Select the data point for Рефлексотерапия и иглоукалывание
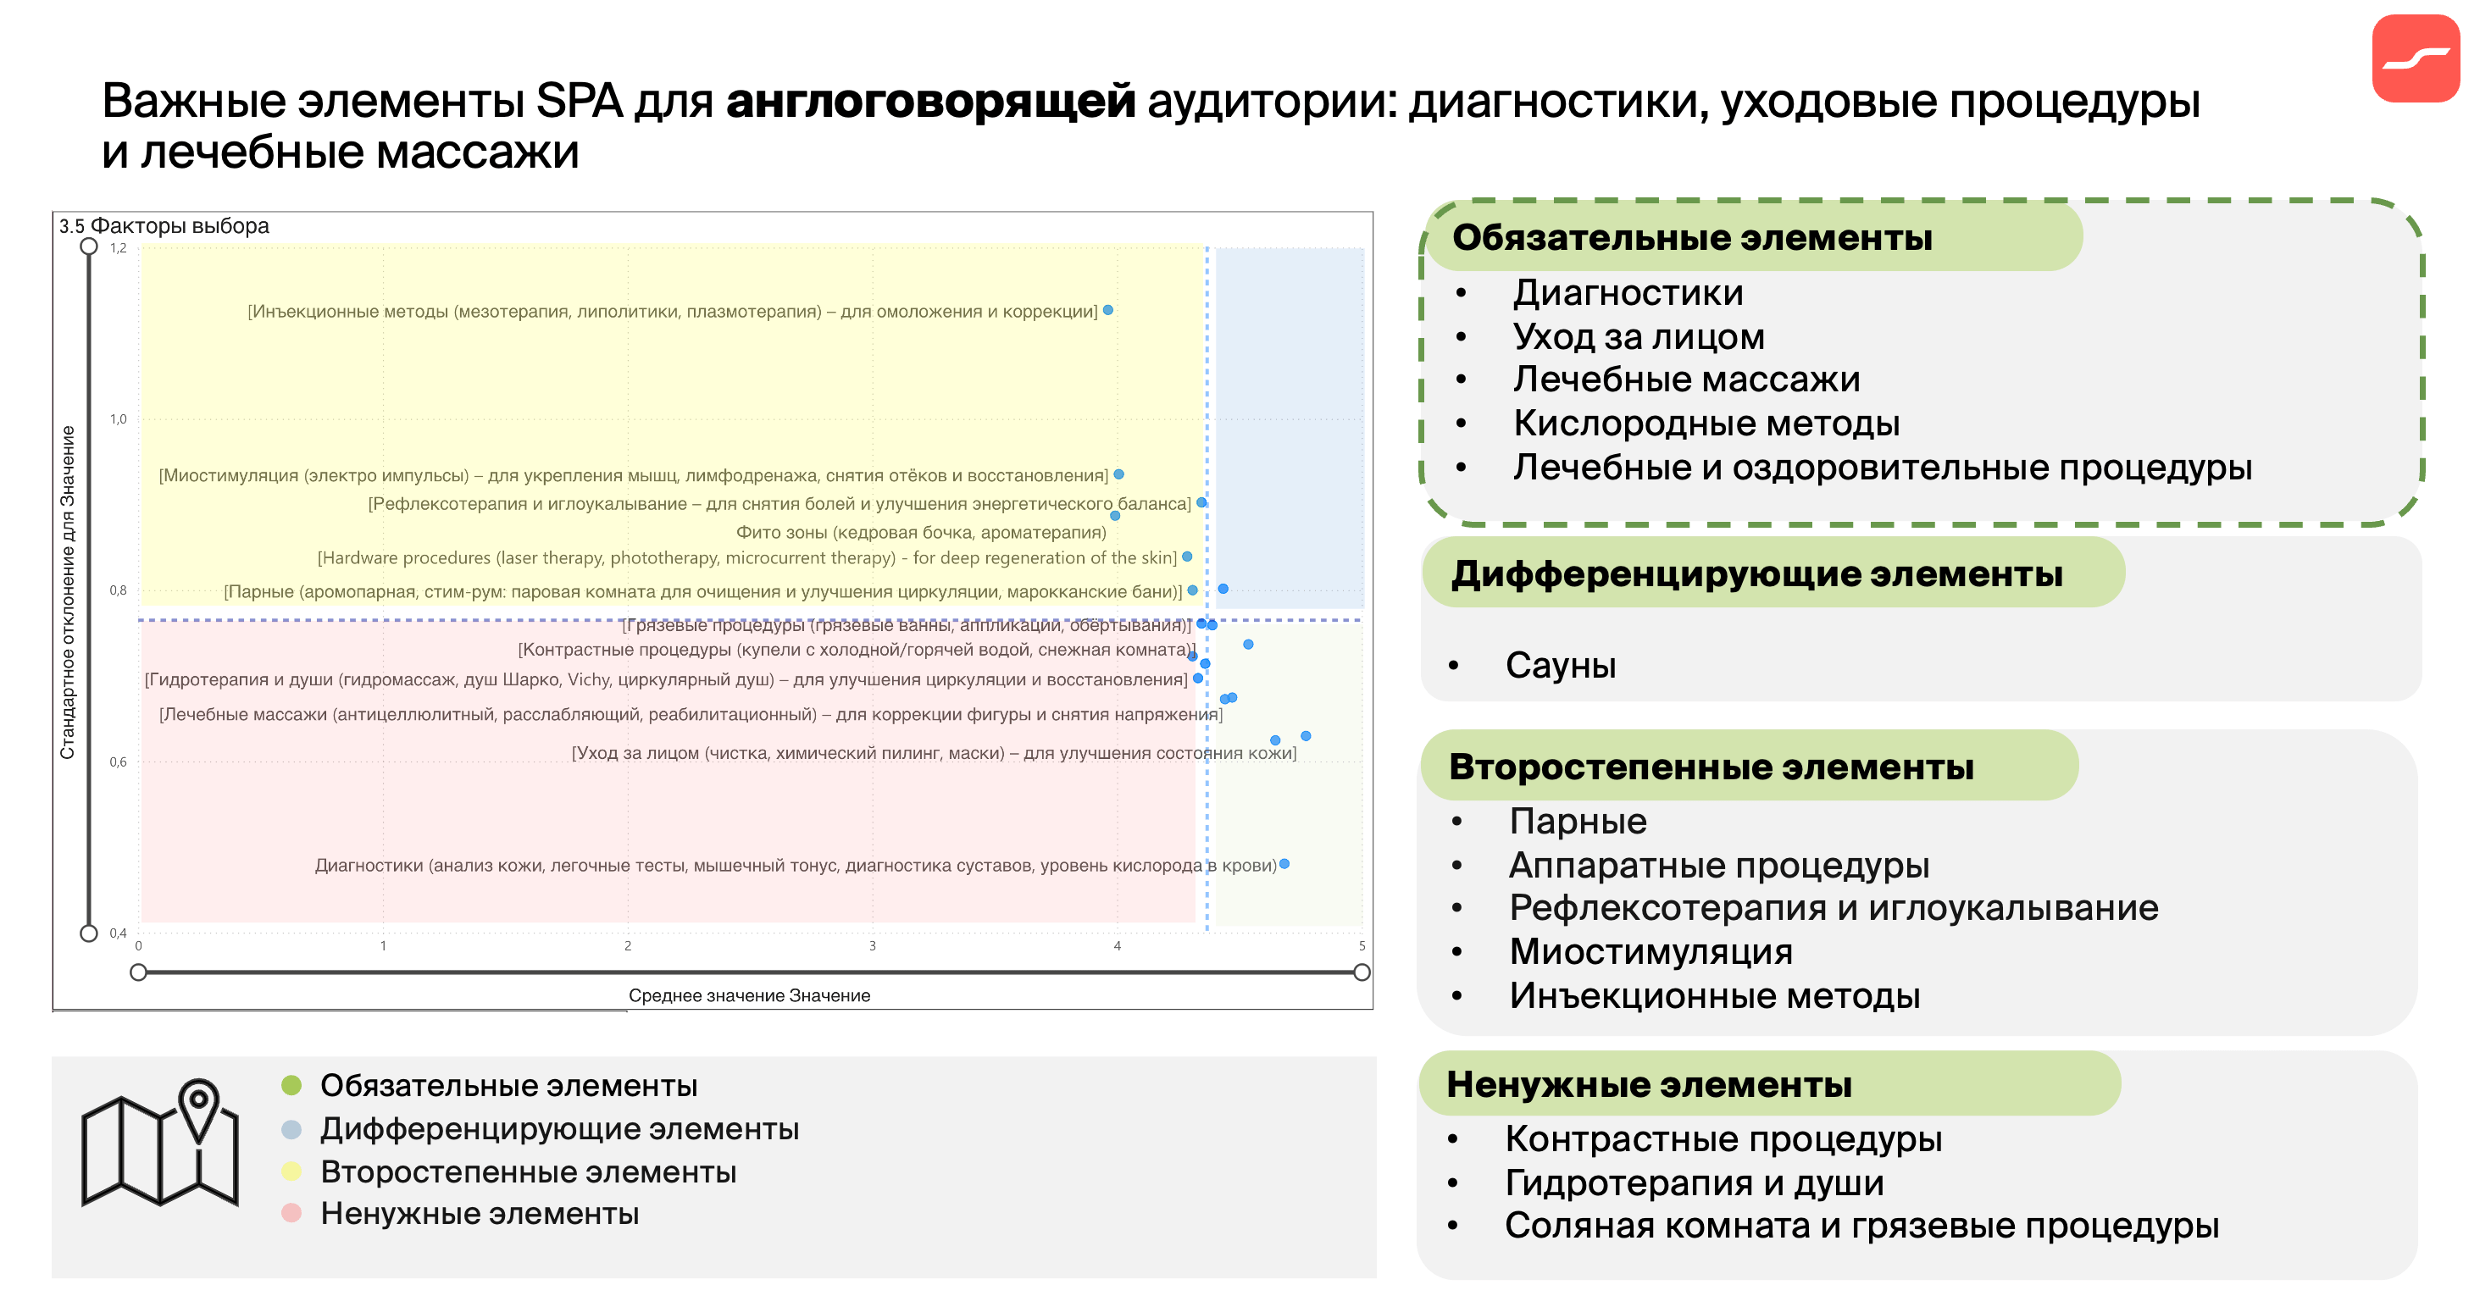Image resolution: width=2491 pixels, height=1296 pixels. point(1201,502)
